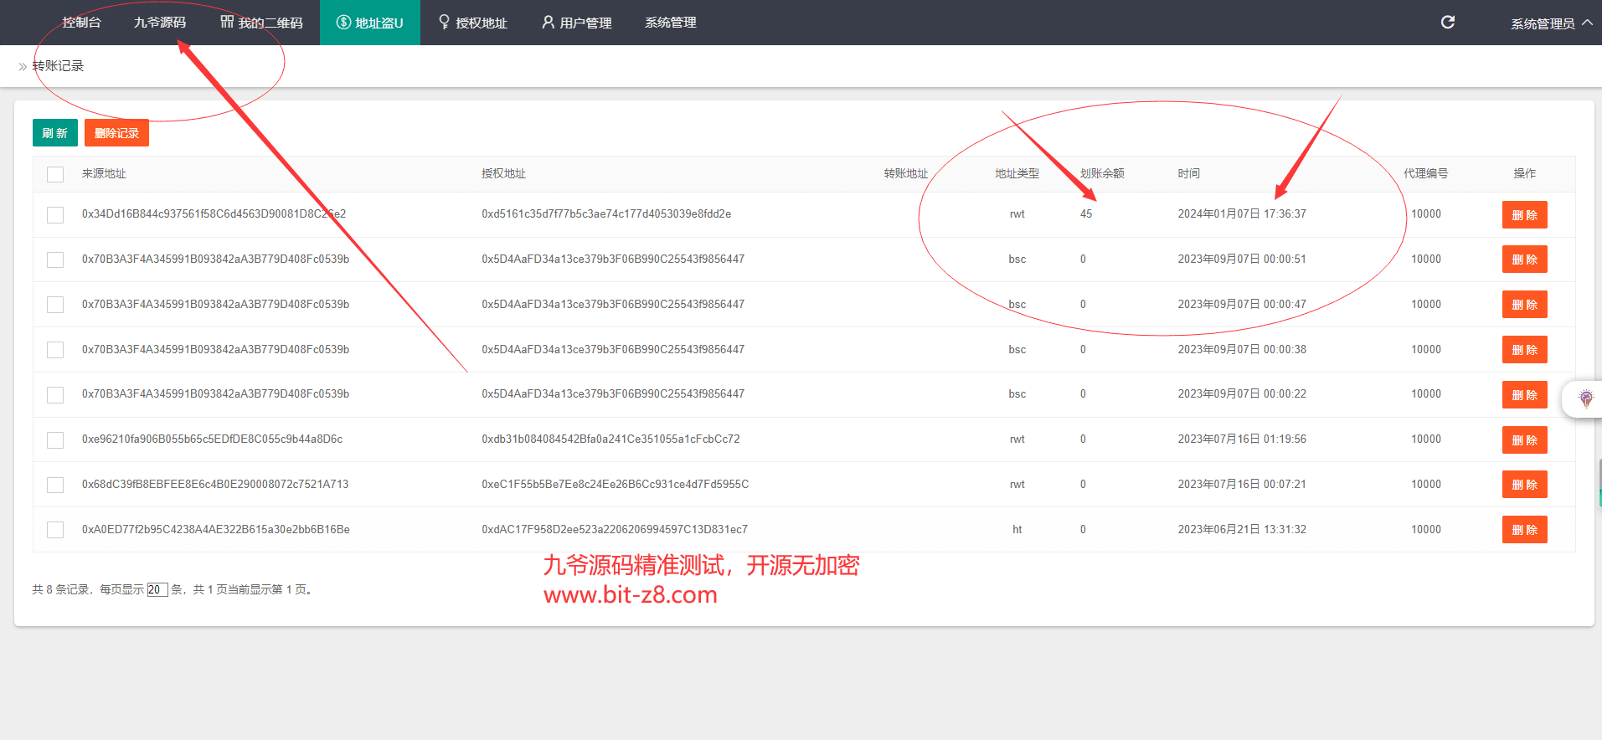Image resolution: width=1602 pixels, height=740 pixels.
Task: Go to the 控制台 tab
Action: pyautogui.click(x=81, y=23)
